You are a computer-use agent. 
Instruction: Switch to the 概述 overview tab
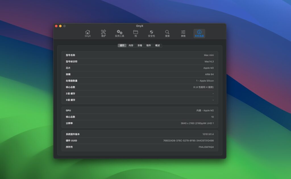coord(157,45)
